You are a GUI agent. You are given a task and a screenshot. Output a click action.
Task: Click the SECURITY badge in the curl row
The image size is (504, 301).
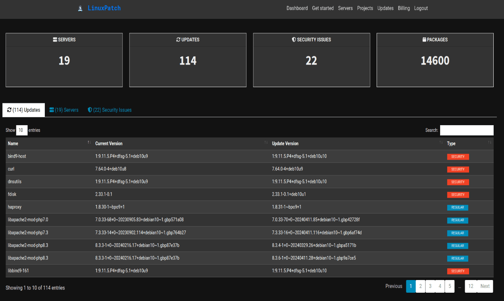click(x=458, y=170)
